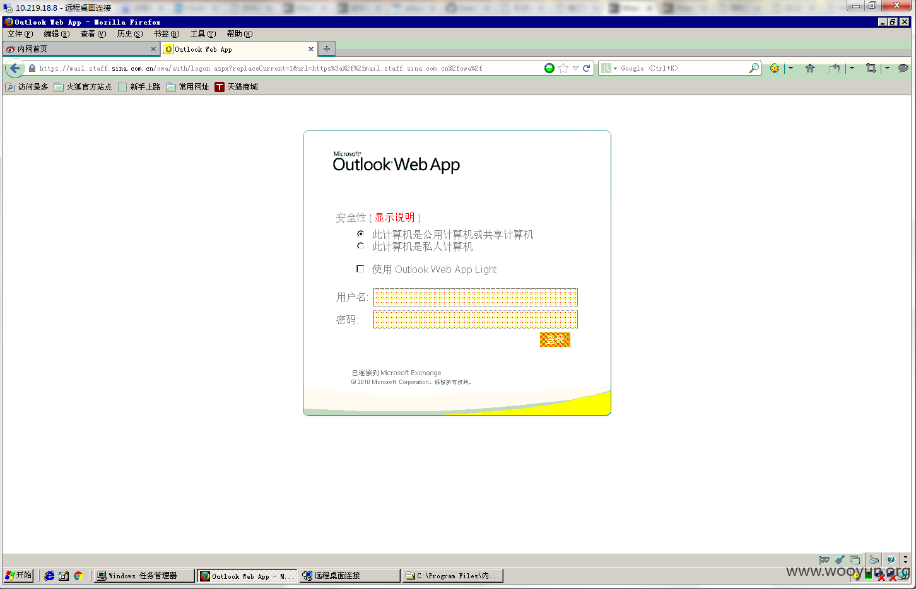Image resolution: width=916 pixels, height=589 pixels.
Task: Open 访问最多 bookmarks icon
Action: [9, 87]
